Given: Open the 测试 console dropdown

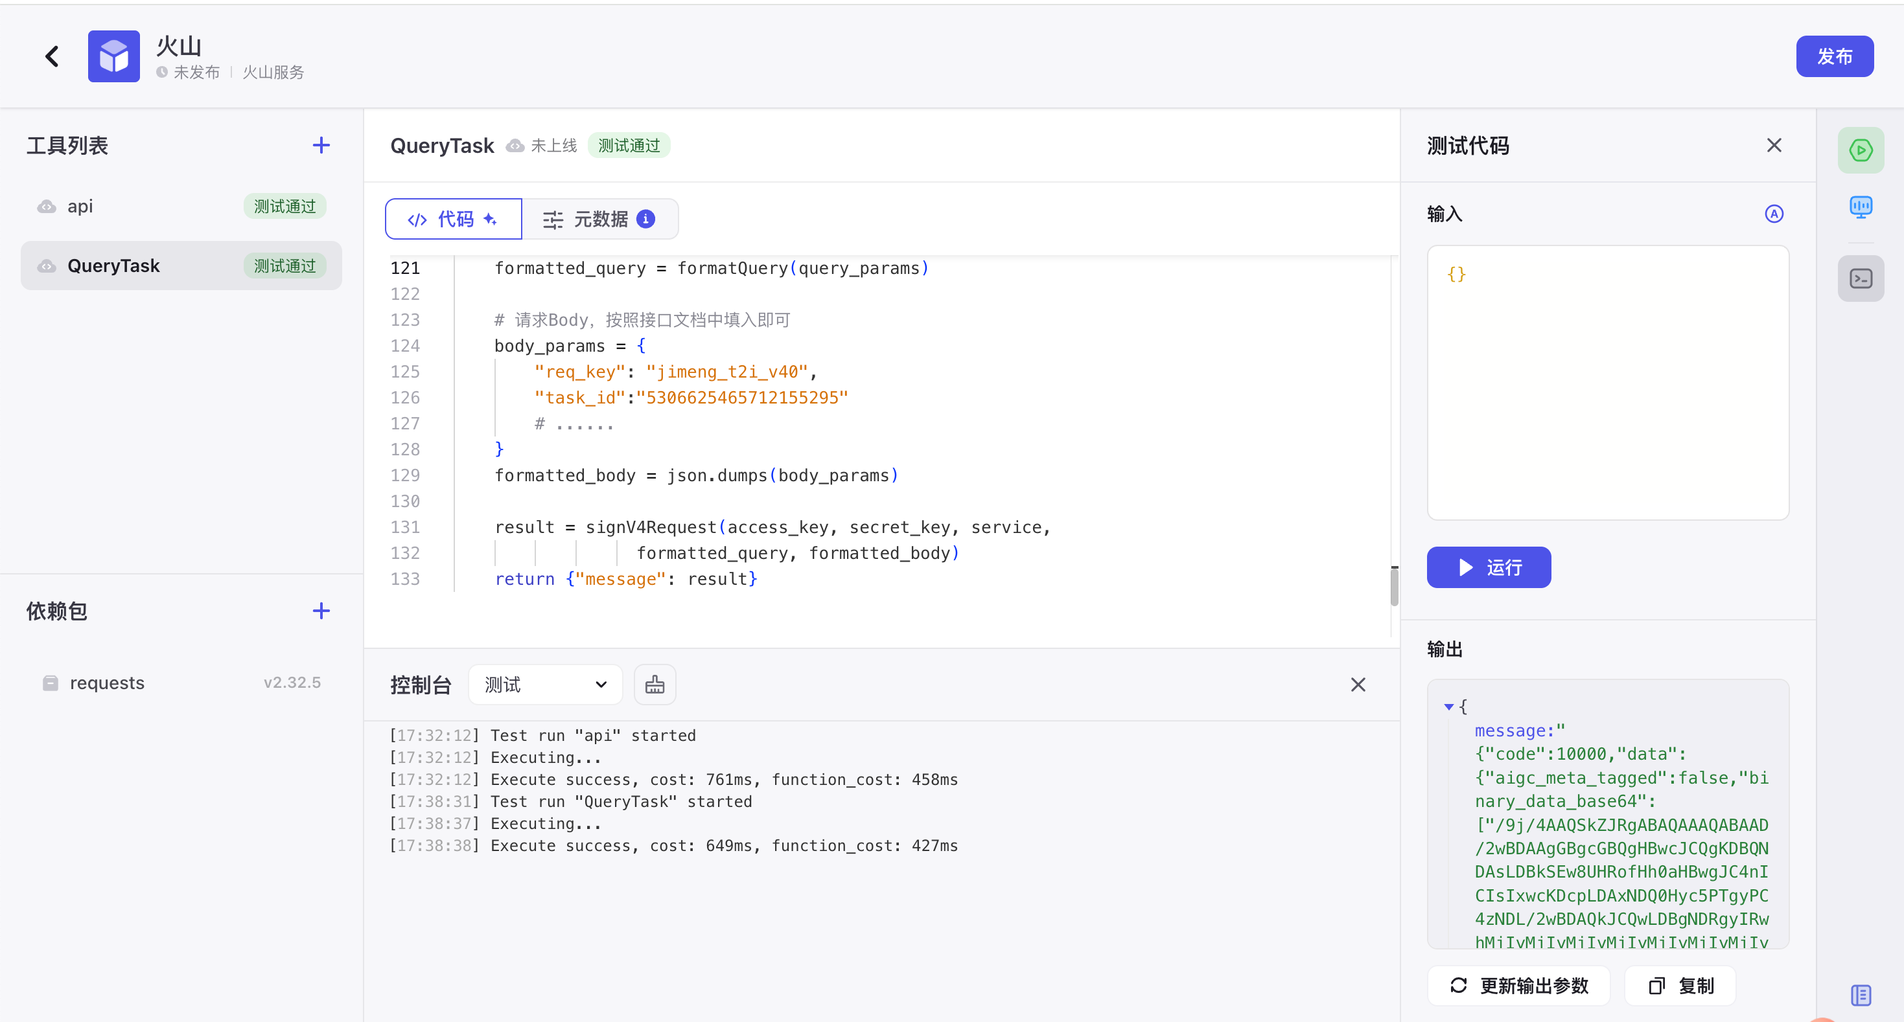Looking at the screenshot, I should (546, 685).
